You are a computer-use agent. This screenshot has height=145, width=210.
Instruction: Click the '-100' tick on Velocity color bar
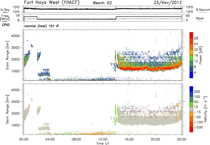coord(198,122)
